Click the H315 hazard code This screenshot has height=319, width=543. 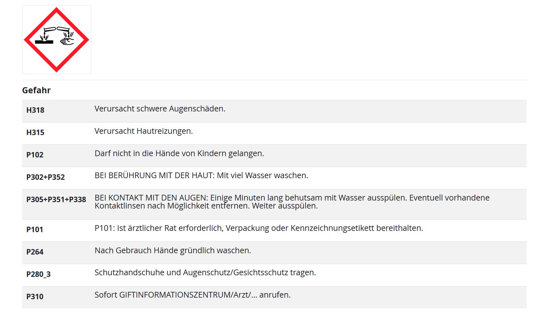pyautogui.click(x=35, y=133)
